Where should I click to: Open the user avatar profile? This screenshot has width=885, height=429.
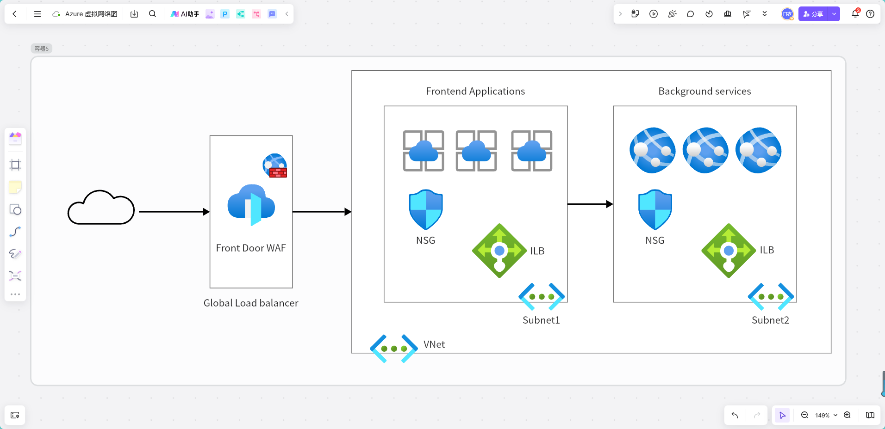point(787,14)
